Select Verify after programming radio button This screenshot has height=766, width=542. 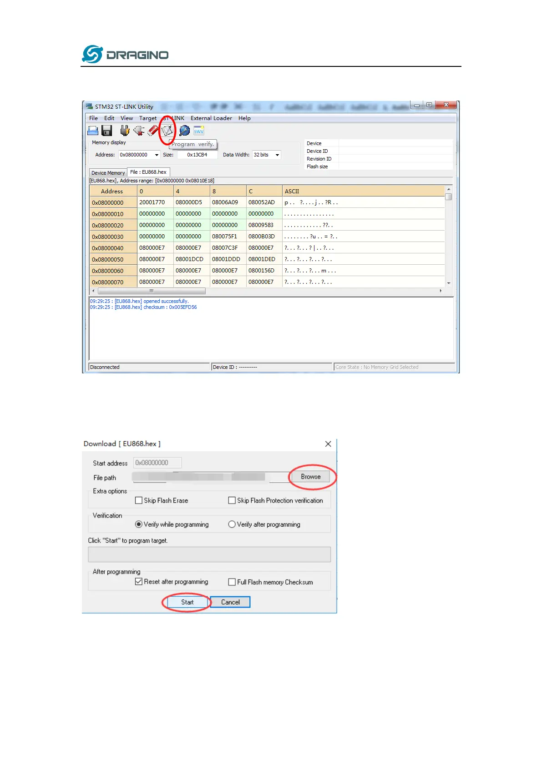point(232,524)
